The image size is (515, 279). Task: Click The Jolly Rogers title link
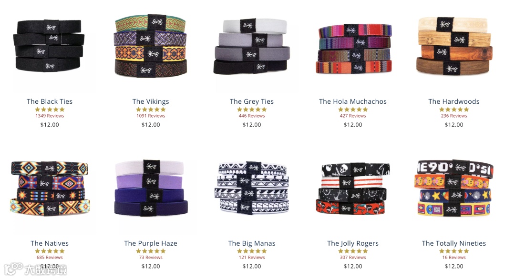(353, 243)
